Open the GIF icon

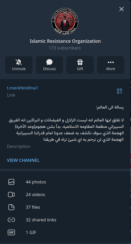11,232
